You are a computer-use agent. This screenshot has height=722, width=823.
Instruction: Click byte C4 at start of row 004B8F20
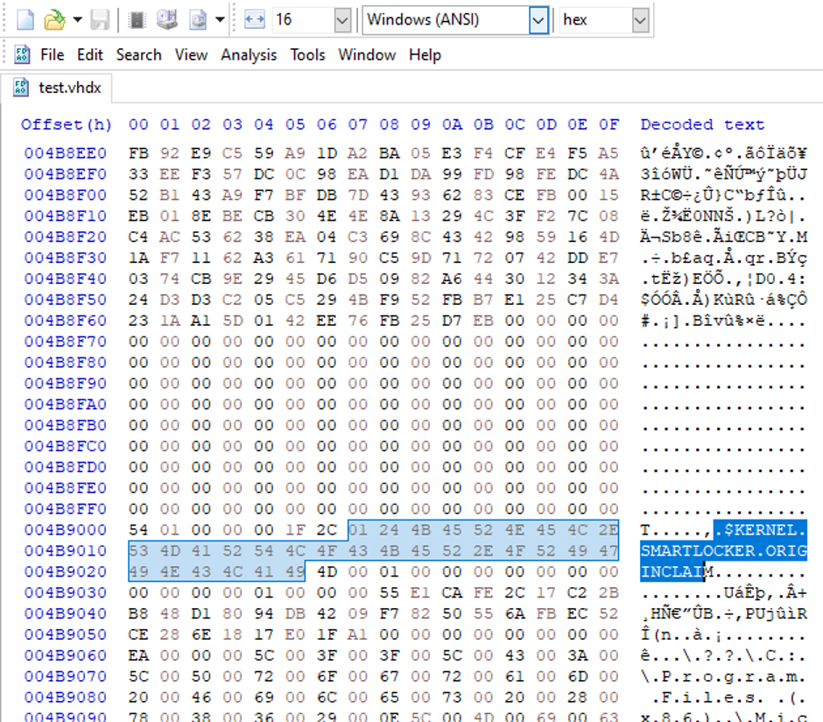138,237
